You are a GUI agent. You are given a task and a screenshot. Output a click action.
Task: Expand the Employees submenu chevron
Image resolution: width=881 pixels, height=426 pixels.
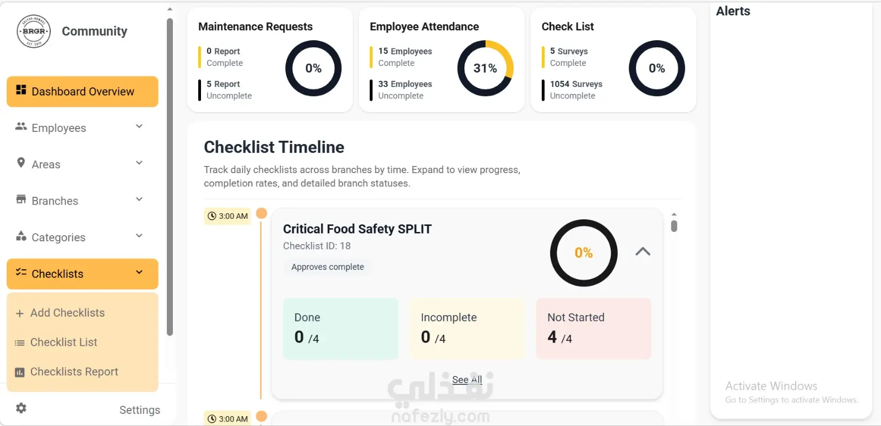point(139,126)
